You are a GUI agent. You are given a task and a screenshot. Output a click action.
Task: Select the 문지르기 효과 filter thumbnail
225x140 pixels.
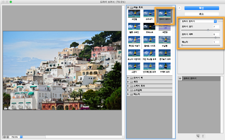pyautogui.click(x=164, y=53)
